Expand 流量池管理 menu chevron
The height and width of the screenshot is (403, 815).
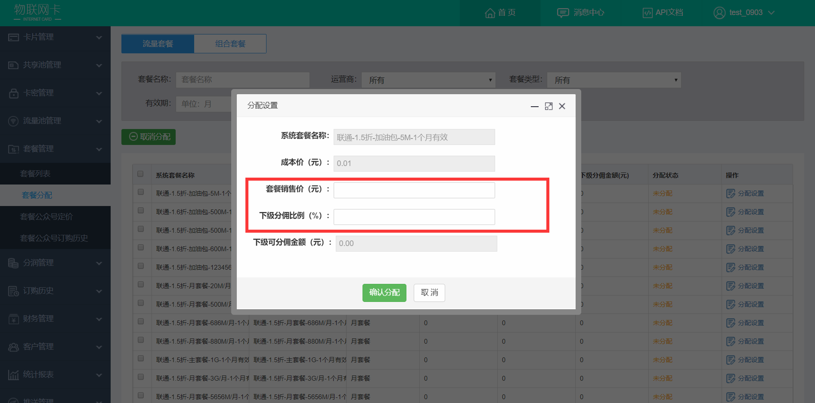pyautogui.click(x=99, y=121)
